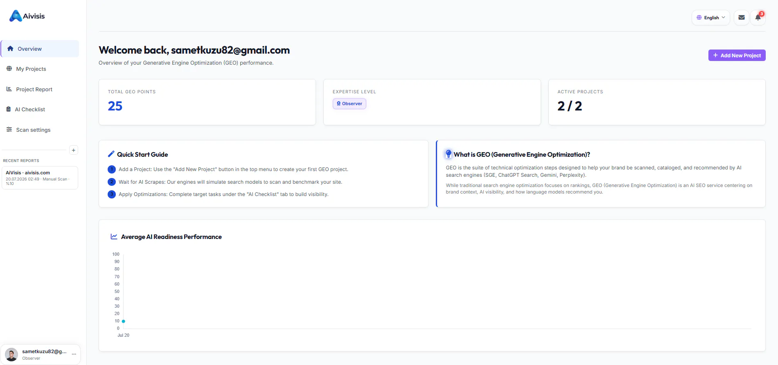Viewport: 778px width, 365px height.
Task: Open the Overview page
Action: pos(40,49)
